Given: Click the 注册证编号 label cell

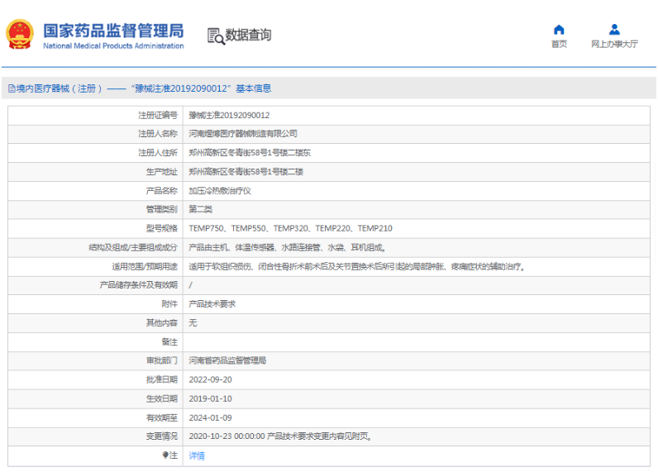Looking at the screenshot, I should pos(95,116).
